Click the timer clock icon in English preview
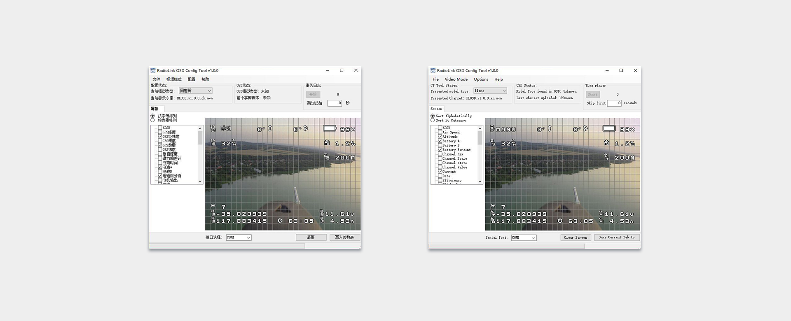Viewport: 791px width, 321px height. pyautogui.click(x=560, y=221)
